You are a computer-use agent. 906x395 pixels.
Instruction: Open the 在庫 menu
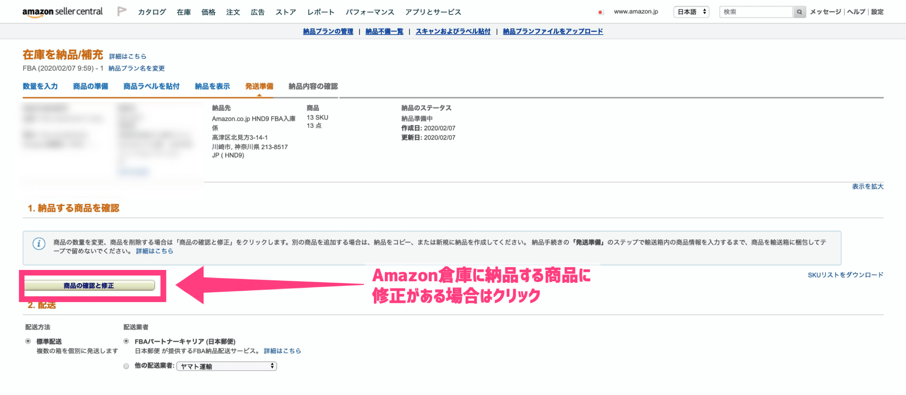(x=184, y=12)
